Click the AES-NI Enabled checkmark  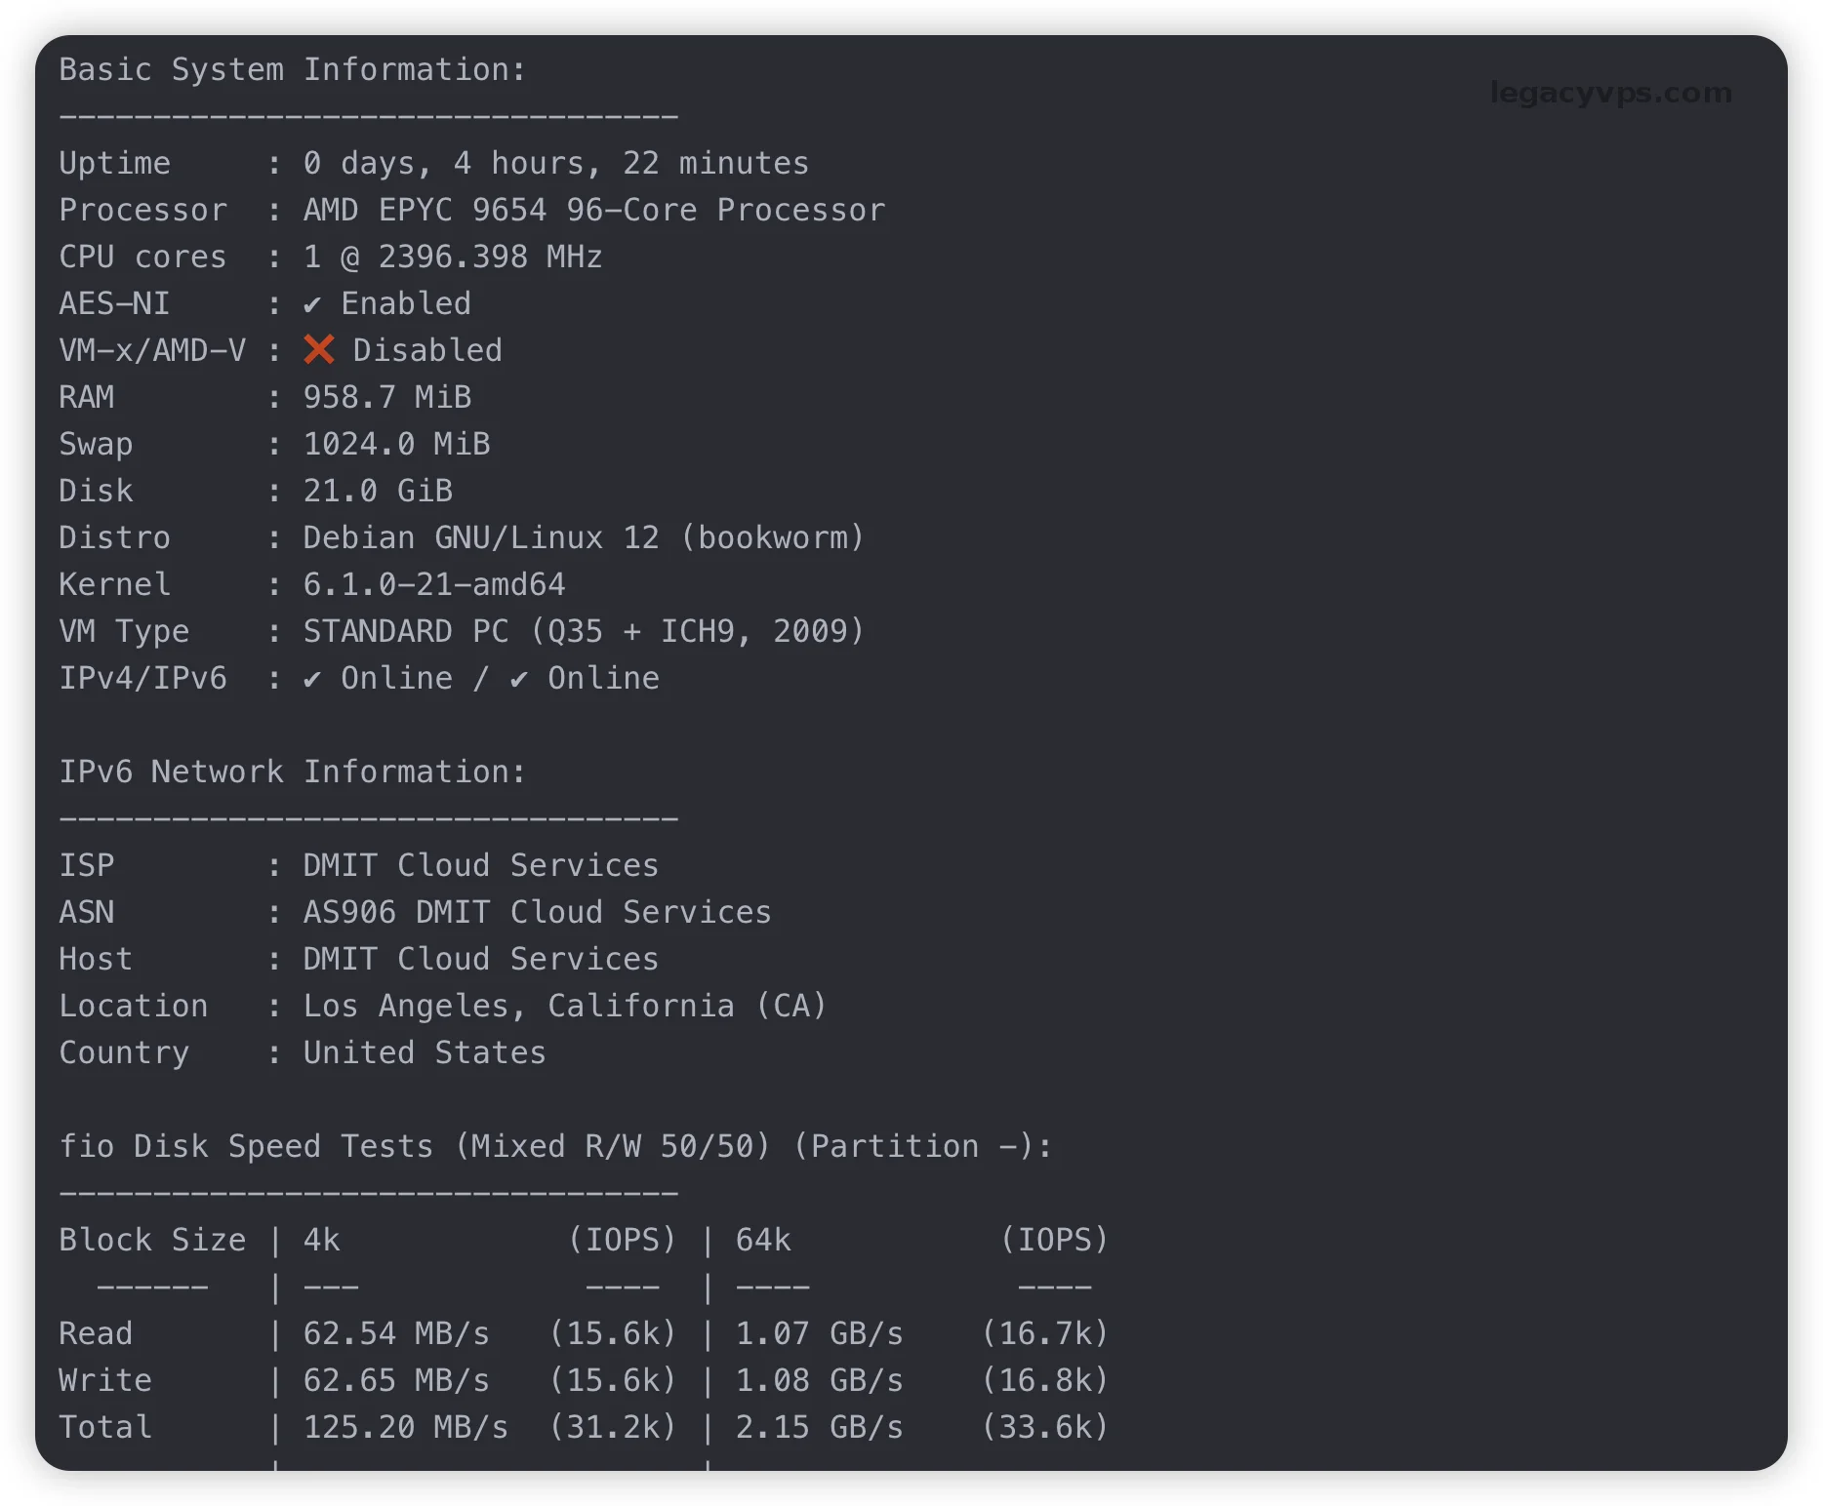pyautogui.click(x=311, y=304)
